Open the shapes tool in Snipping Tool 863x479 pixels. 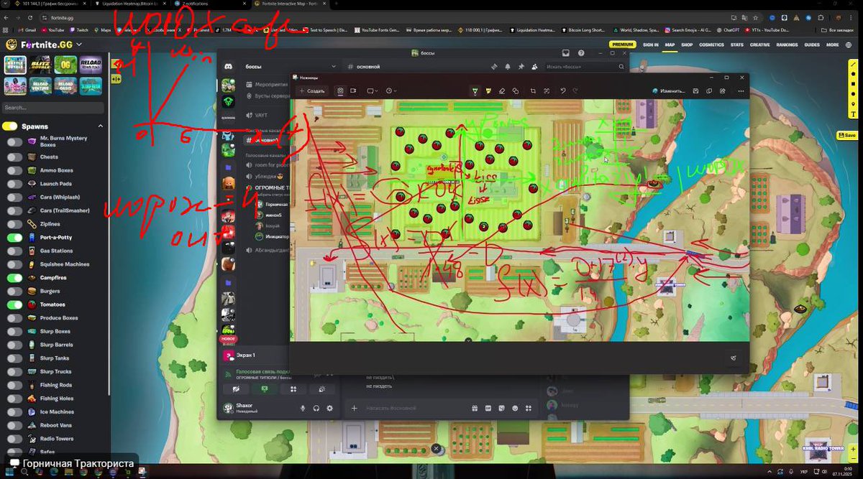click(516, 91)
